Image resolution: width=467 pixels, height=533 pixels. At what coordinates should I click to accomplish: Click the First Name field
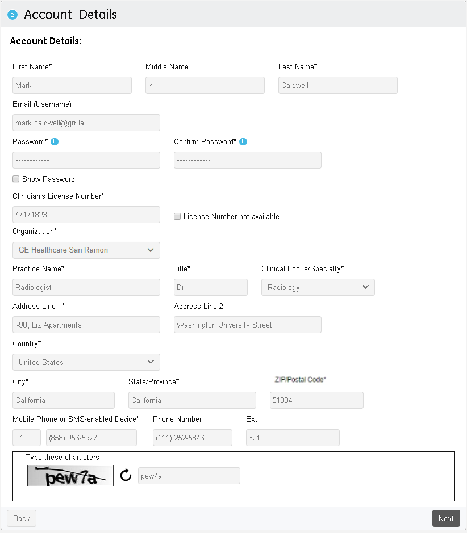click(72, 85)
